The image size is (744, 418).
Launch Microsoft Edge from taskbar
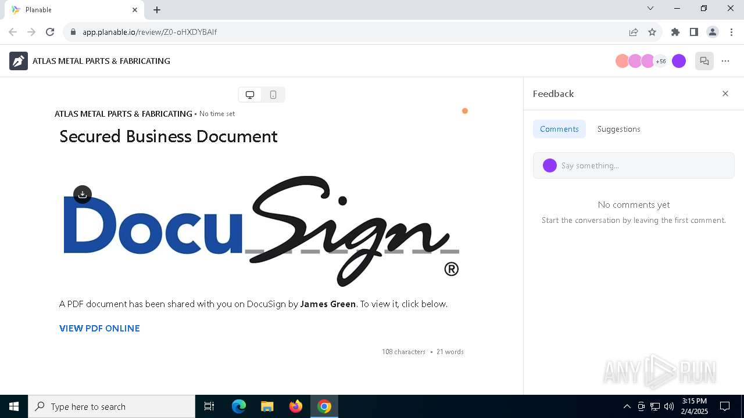239,406
